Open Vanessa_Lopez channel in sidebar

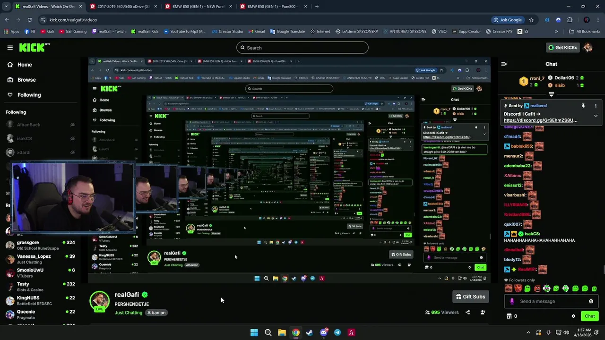tap(39, 259)
